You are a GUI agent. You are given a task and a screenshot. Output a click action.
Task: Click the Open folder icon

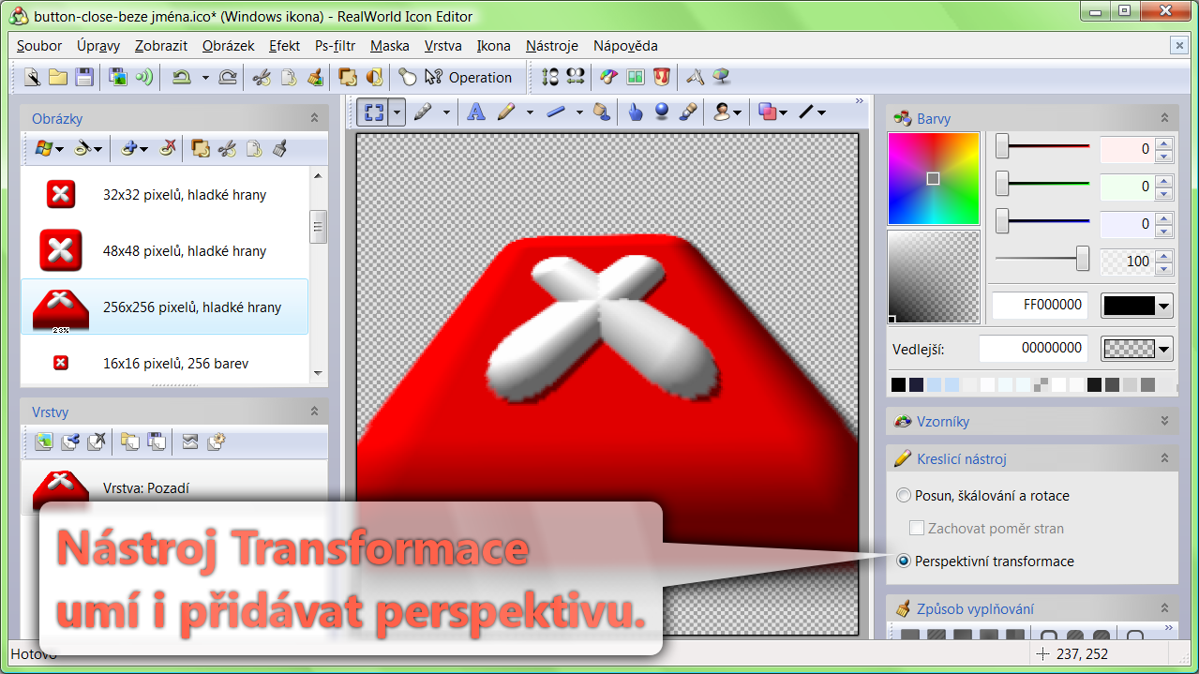[x=58, y=78]
